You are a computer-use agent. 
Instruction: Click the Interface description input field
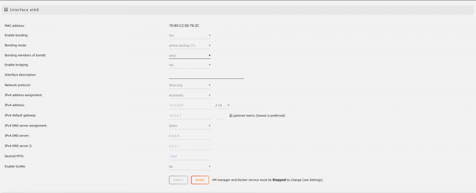click(207, 75)
